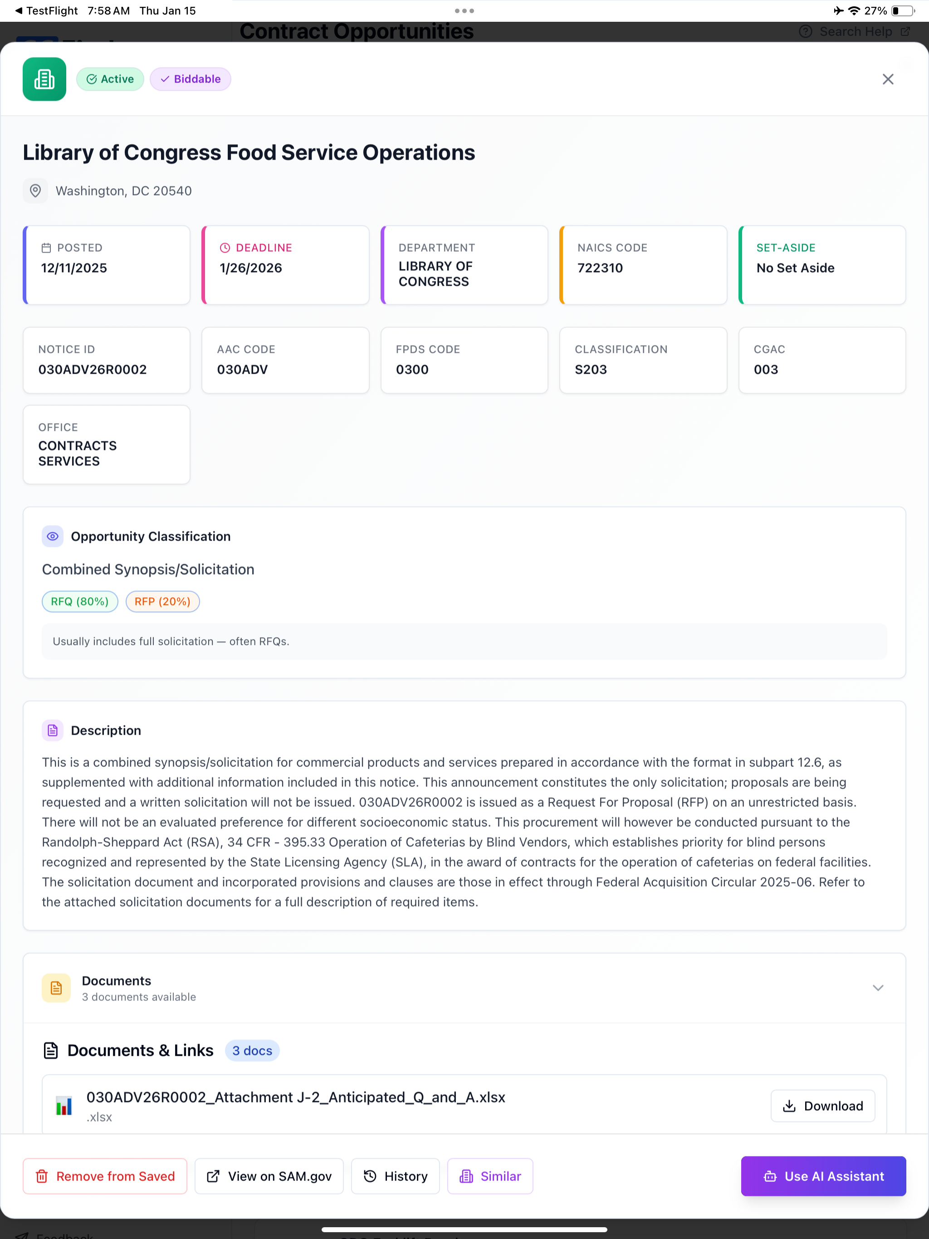The width and height of the screenshot is (929, 1239).
Task: Click the xlsx spreadsheet file icon
Action: coord(64,1106)
